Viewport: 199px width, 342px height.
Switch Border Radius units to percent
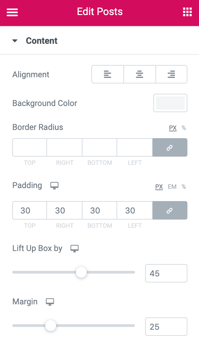pos(184,128)
